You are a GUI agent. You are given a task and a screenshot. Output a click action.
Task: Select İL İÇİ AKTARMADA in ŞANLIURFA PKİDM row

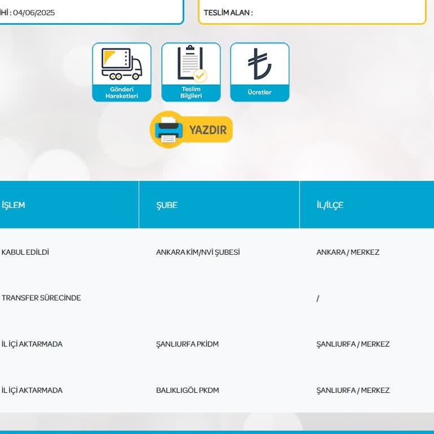(x=32, y=344)
